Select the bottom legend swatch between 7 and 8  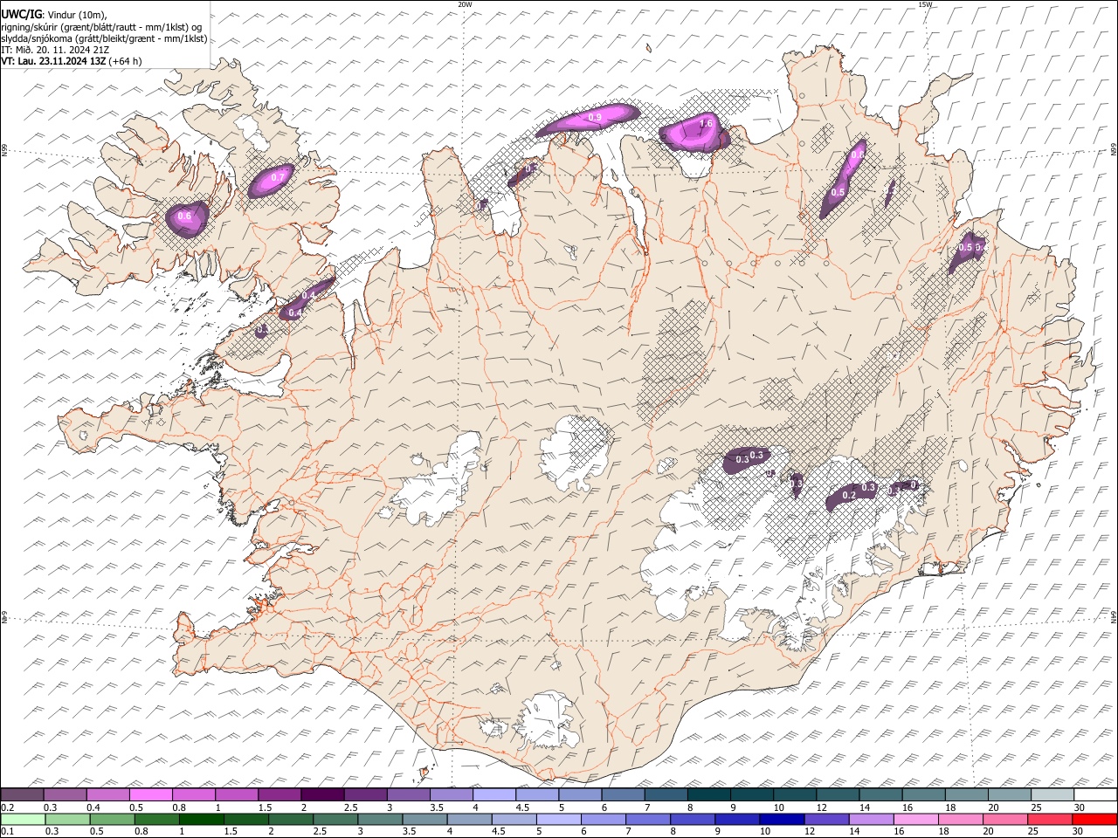648,819
